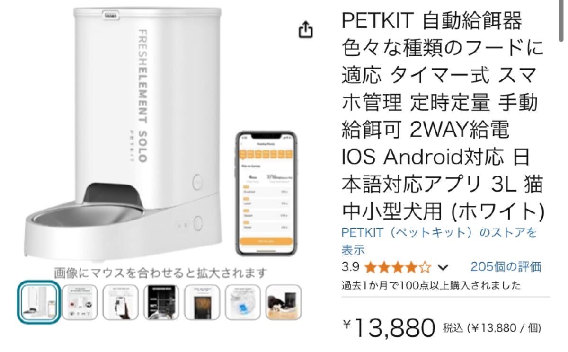Screen dimensions: 568x352
Task: Select the third thumbnail with phone in hand
Action: (121, 302)
